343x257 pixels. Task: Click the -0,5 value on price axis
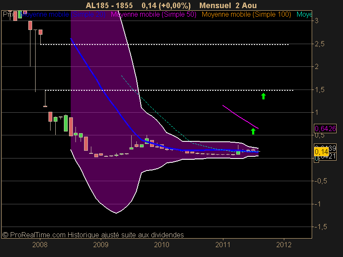coord(320,181)
